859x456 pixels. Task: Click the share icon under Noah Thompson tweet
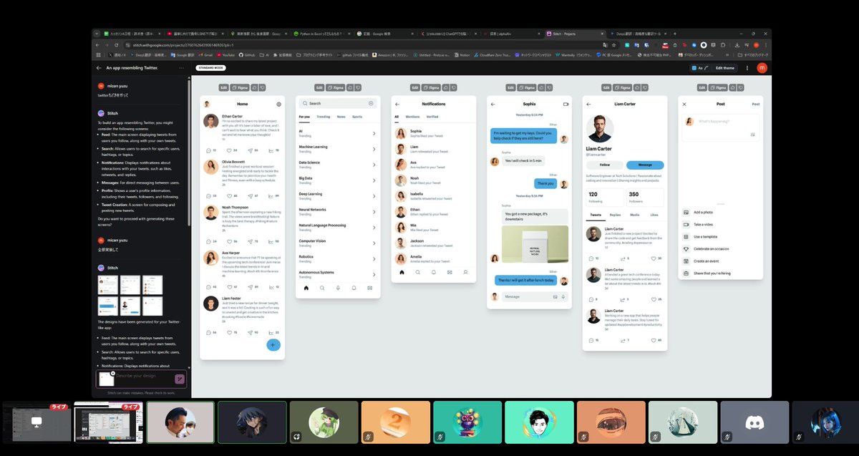click(250, 241)
